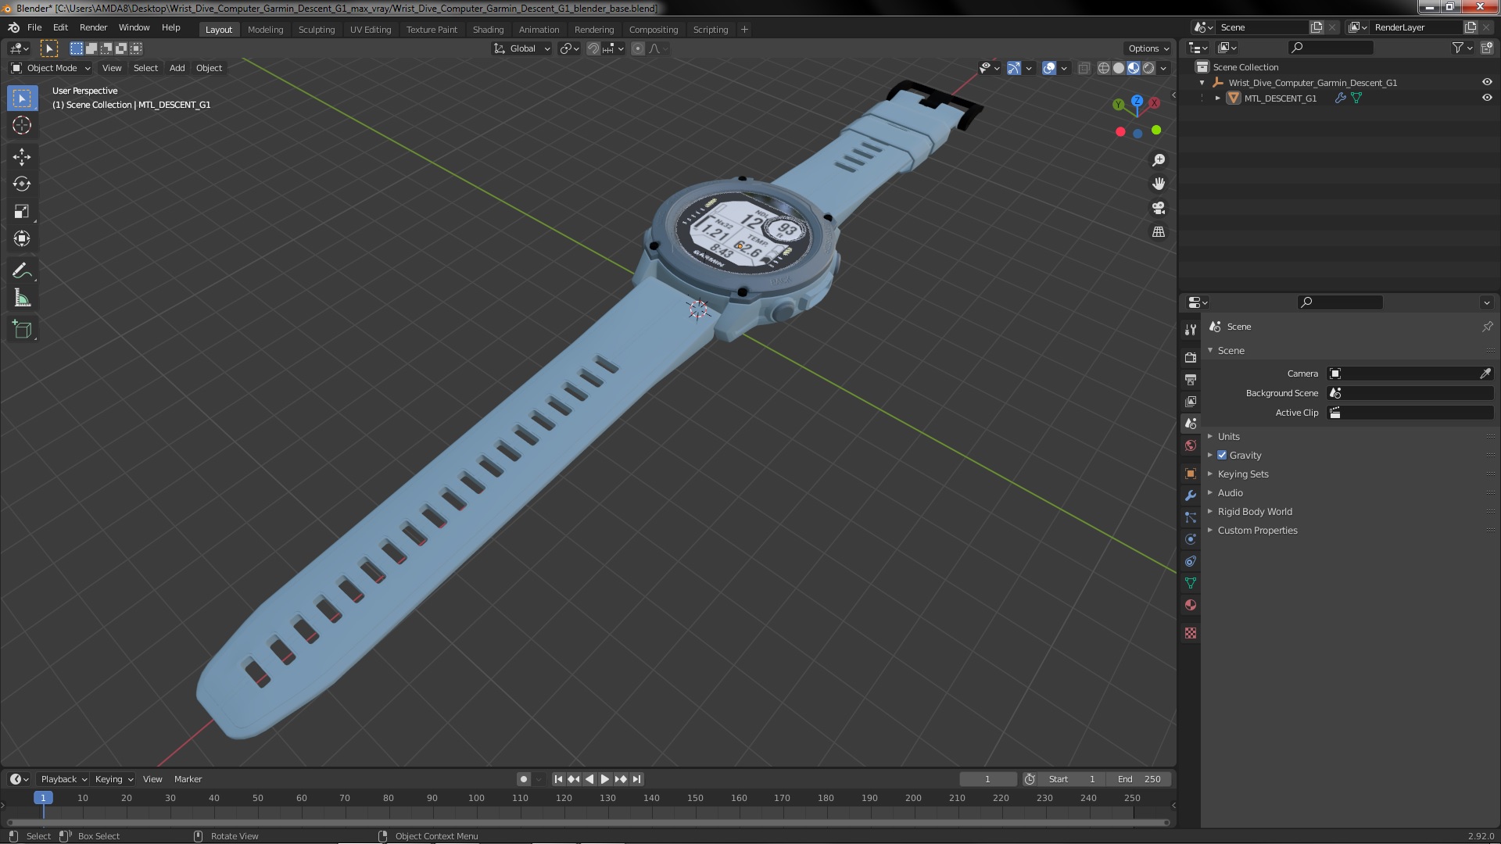Click the Camera selection field
Screen dimensions: 1501x844
point(1402,374)
